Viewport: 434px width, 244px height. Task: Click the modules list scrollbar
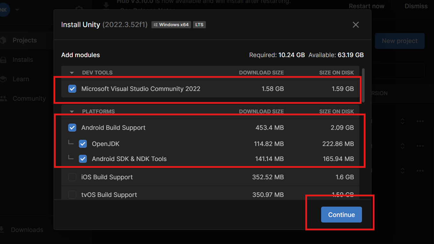363,85
